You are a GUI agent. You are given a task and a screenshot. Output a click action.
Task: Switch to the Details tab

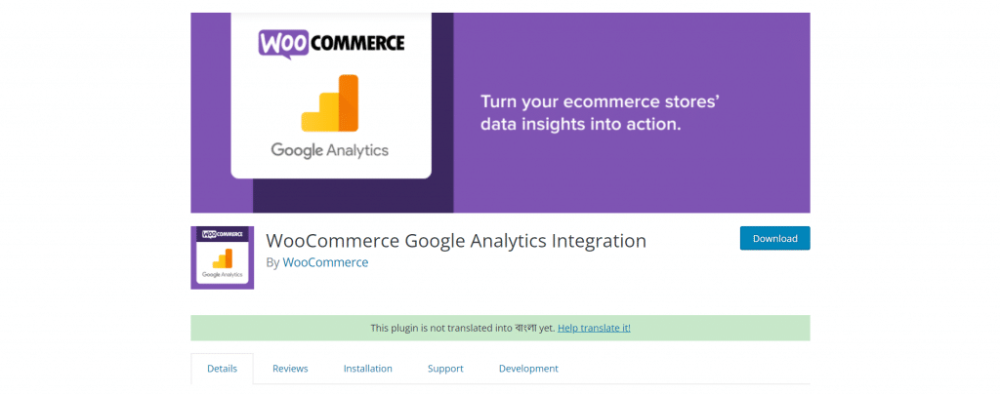pyautogui.click(x=222, y=369)
